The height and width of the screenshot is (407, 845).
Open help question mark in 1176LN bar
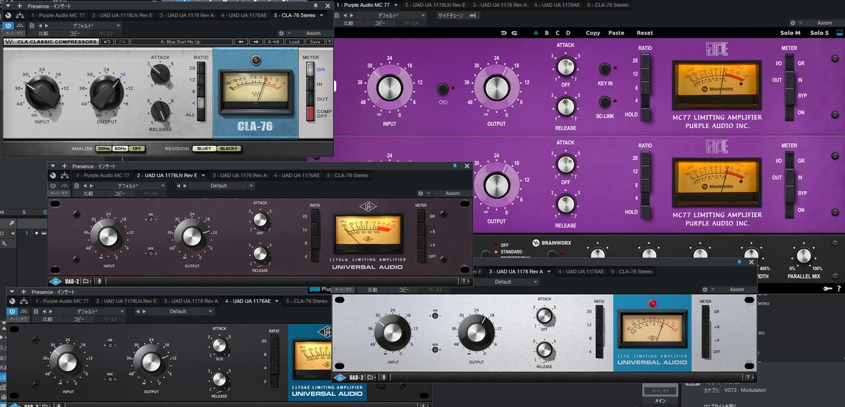pyautogui.click(x=463, y=281)
